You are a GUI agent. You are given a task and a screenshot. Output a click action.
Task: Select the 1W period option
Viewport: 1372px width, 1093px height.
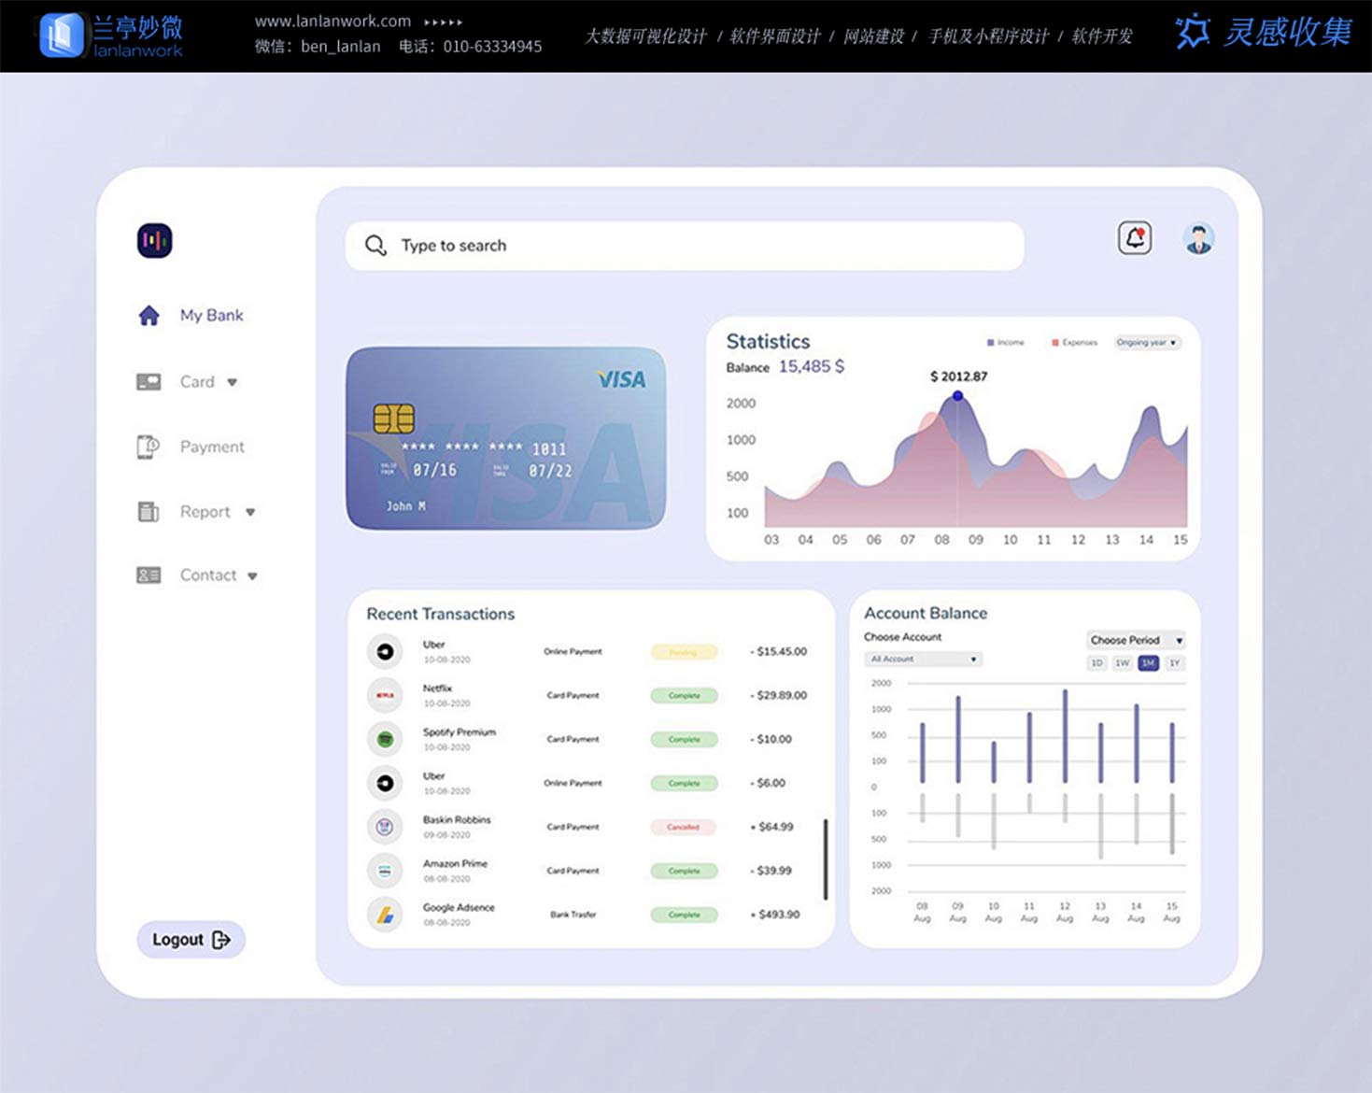[1122, 663]
